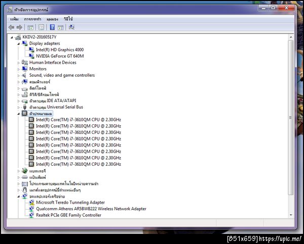Click the อะแดปเตอร์เครือข่าย network adapters icon
Screen dimensions: 304x244
[x=25, y=196]
